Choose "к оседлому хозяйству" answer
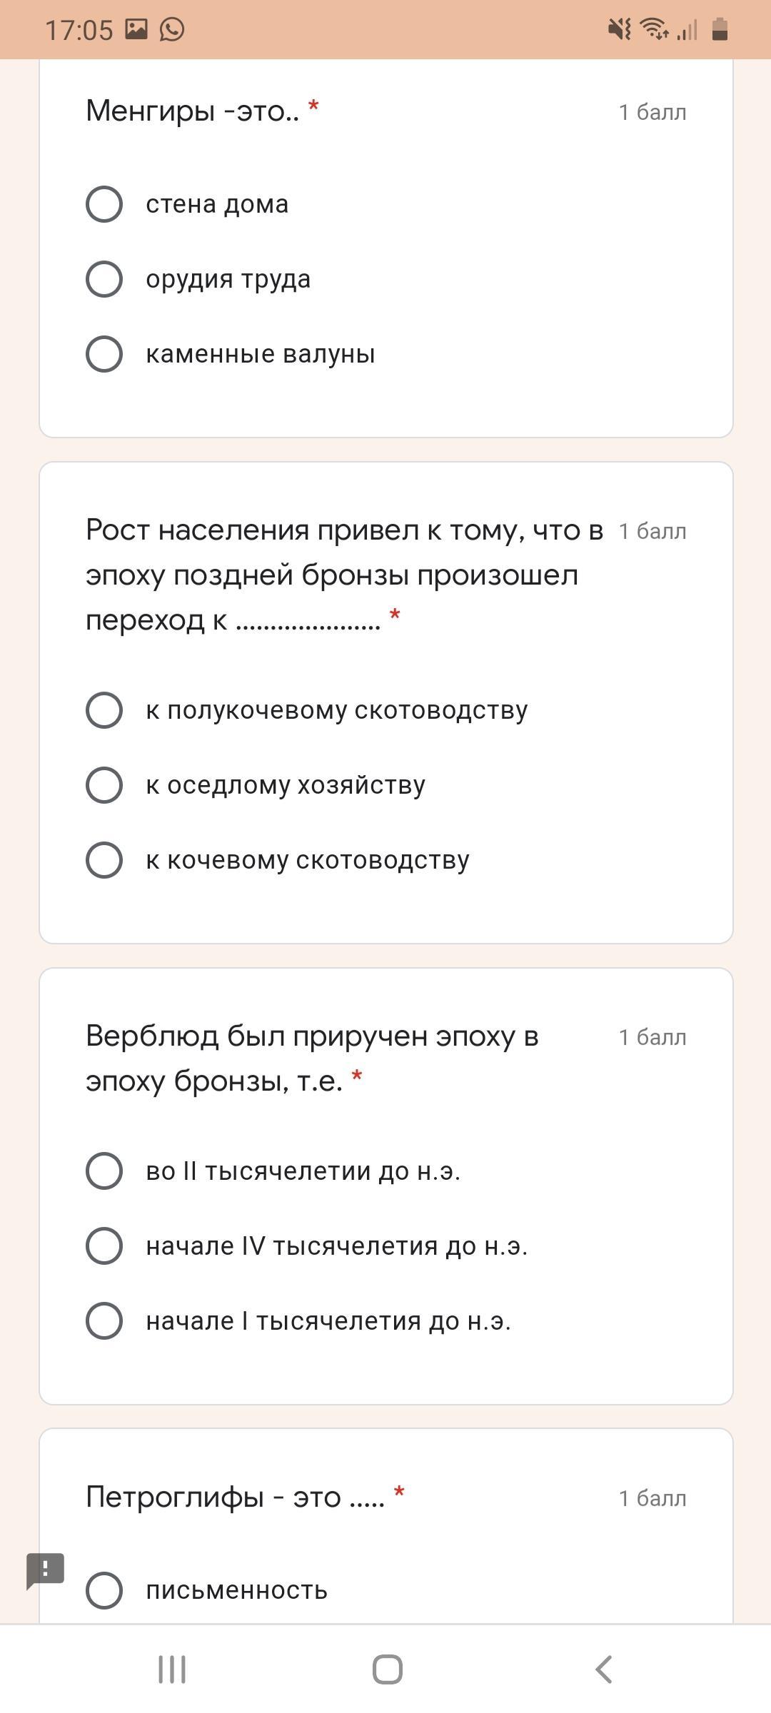The width and height of the screenshot is (771, 1713). click(104, 785)
